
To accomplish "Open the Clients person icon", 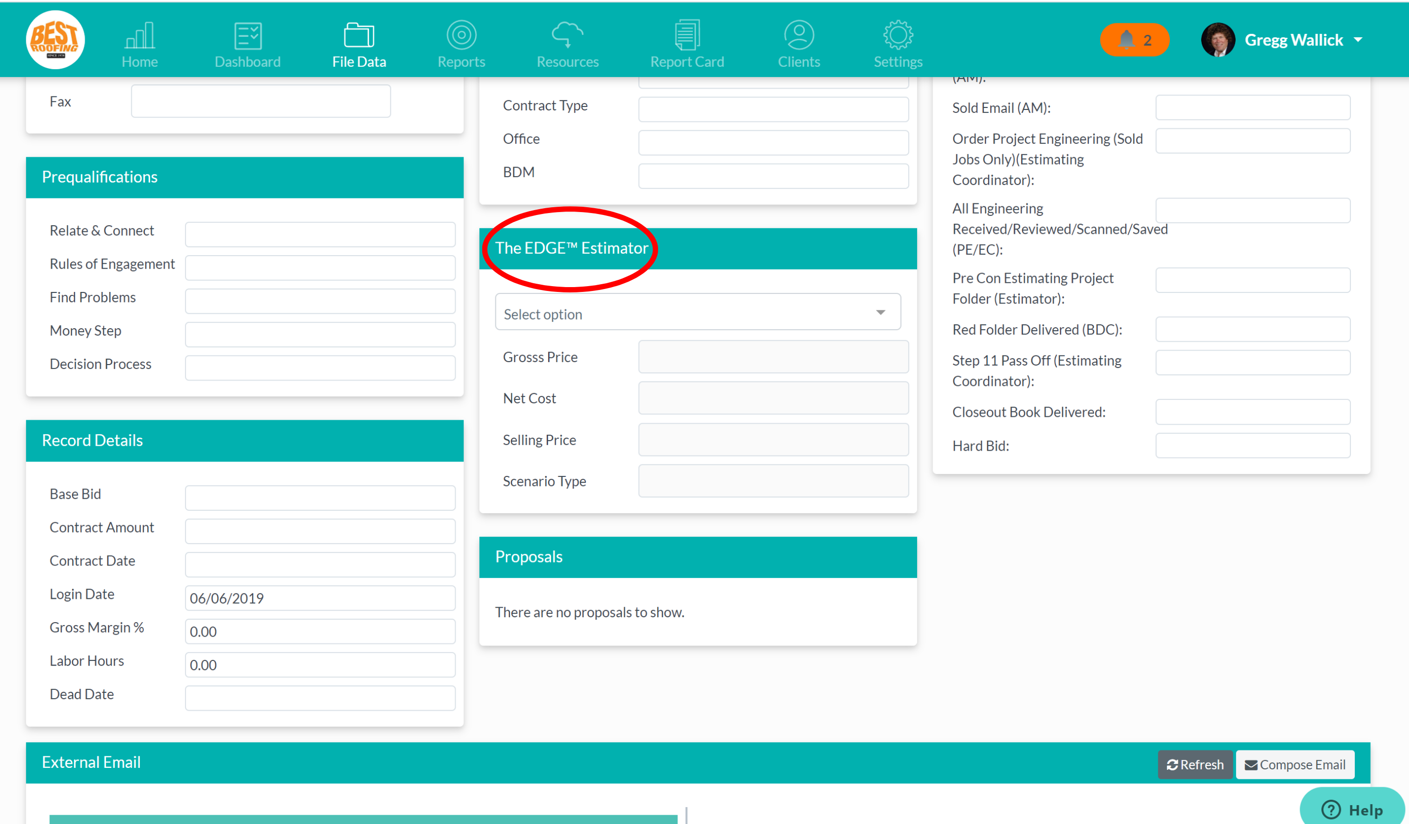I will coord(799,35).
